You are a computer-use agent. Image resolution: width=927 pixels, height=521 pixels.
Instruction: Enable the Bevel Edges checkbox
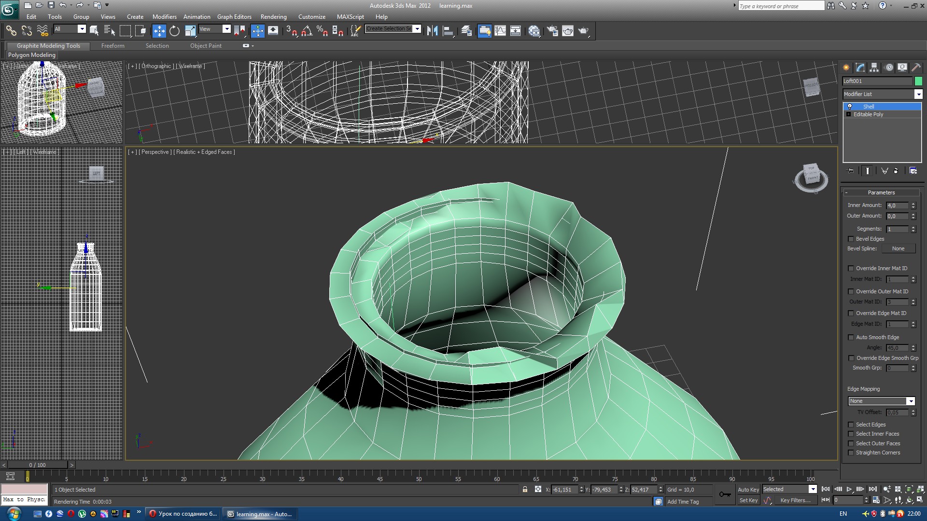point(851,239)
